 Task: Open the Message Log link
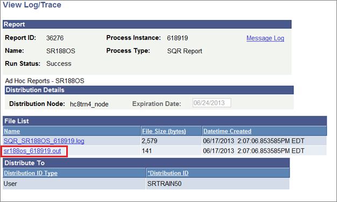[x=265, y=38]
